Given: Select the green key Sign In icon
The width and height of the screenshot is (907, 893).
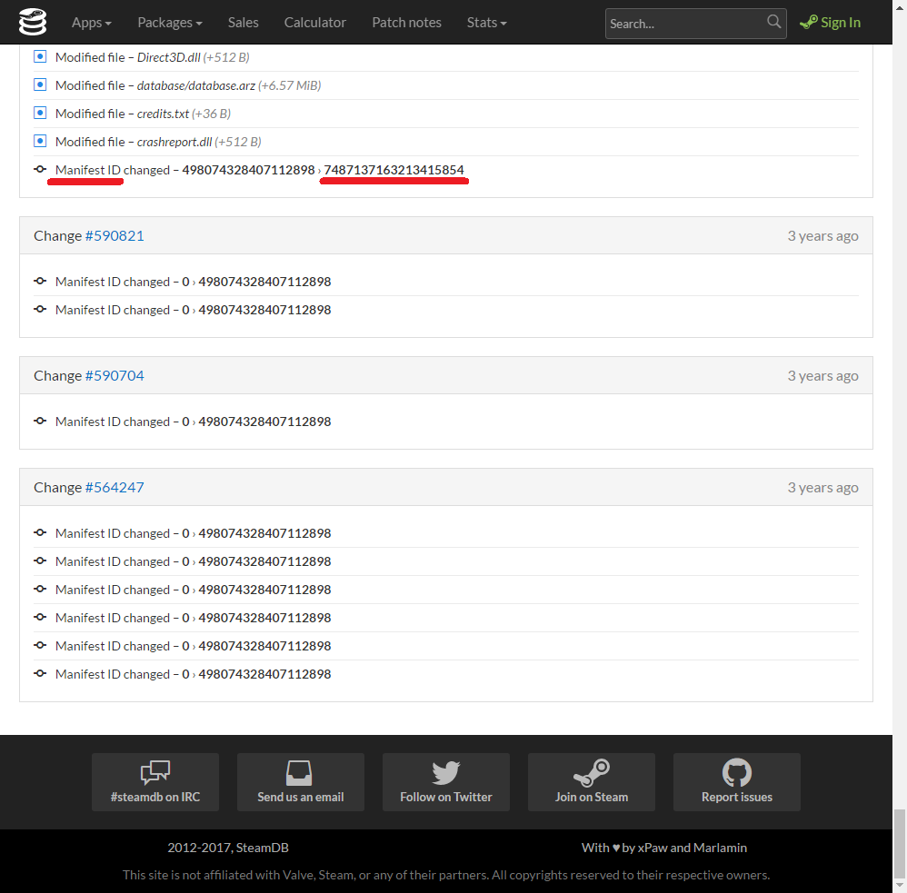Looking at the screenshot, I should [805, 22].
